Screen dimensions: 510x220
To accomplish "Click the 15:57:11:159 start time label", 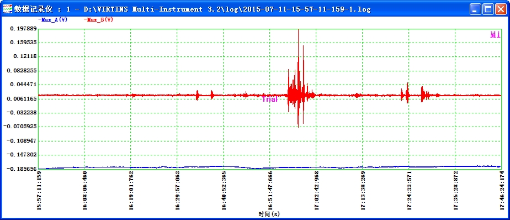I will point(39,190).
